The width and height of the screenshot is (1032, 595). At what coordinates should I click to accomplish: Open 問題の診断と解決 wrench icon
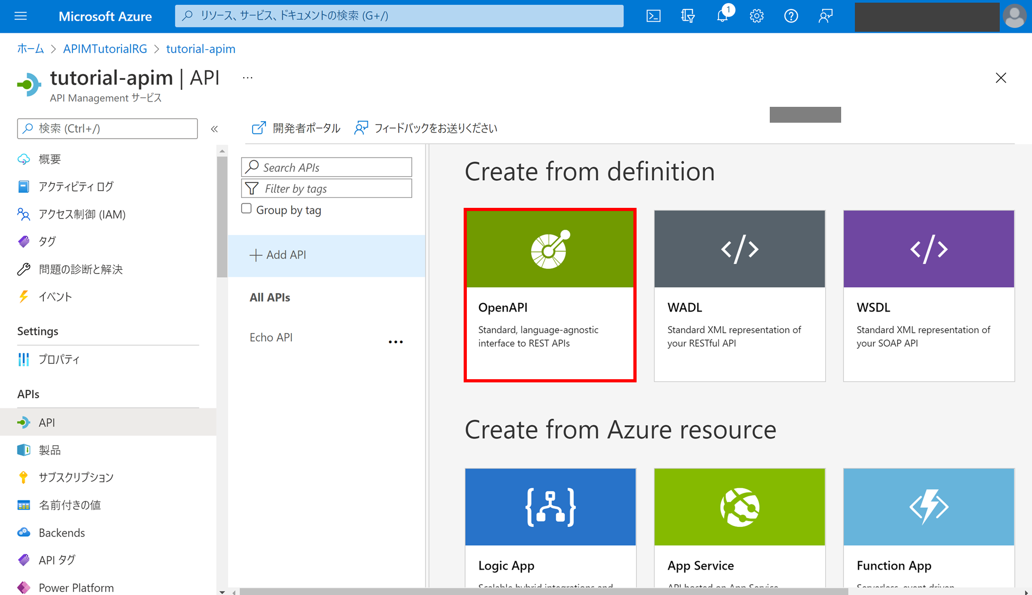click(23, 269)
